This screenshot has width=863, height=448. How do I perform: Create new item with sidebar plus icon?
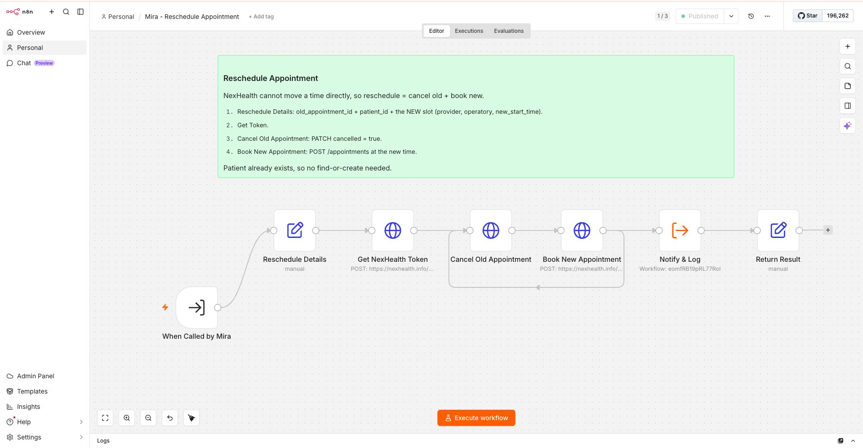pos(52,12)
